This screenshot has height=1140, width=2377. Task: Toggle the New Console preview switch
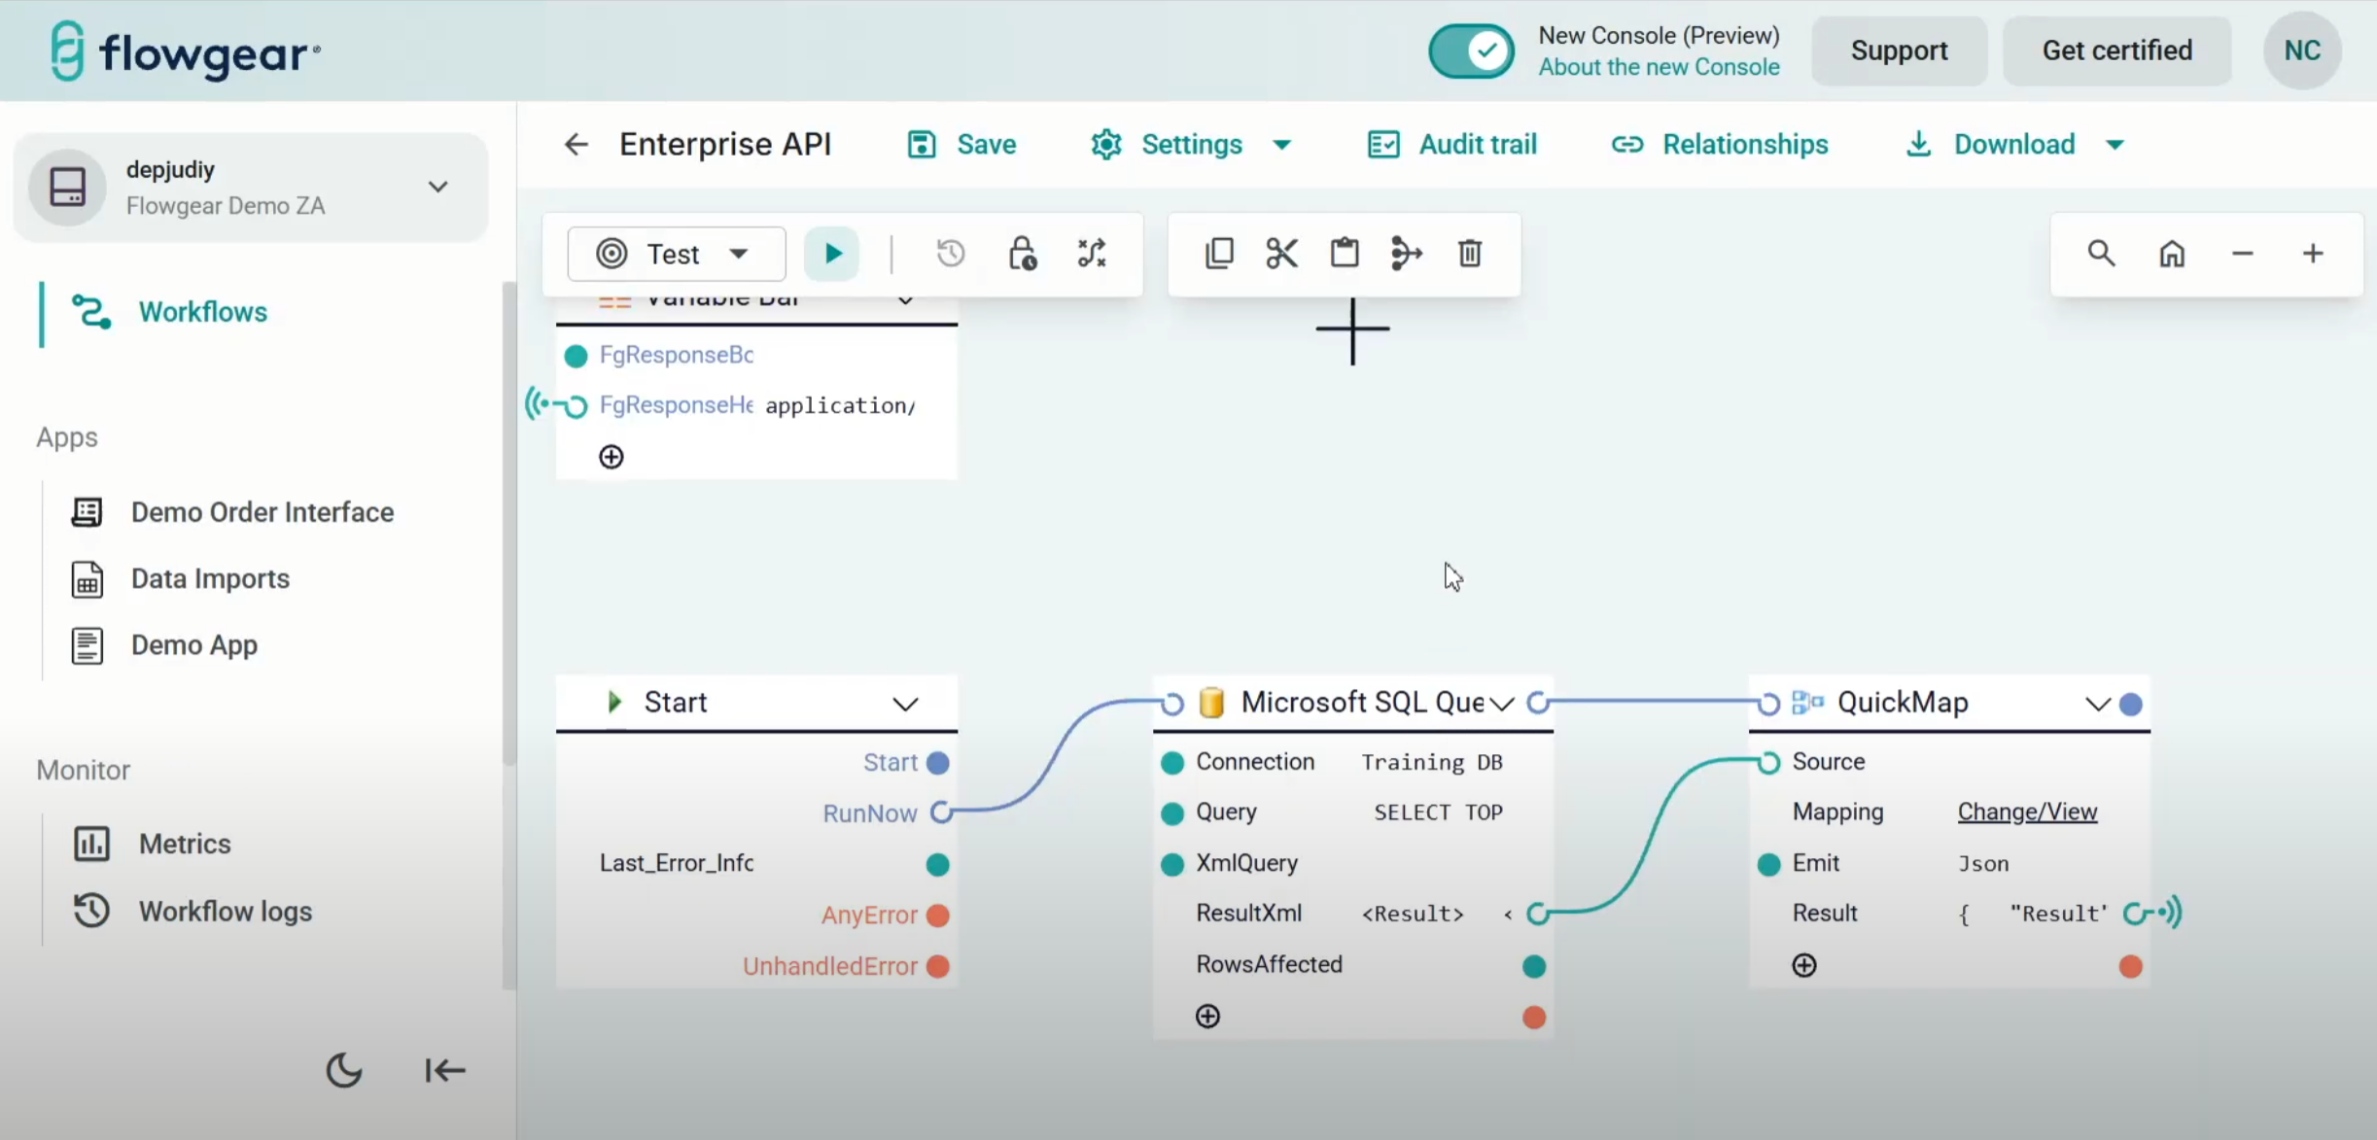[x=1471, y=51]
